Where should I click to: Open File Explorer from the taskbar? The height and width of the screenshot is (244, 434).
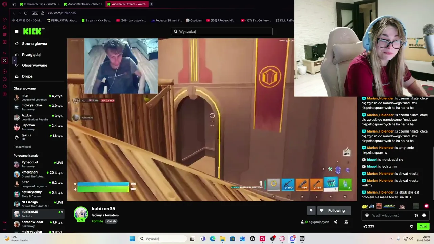click(222, 239)
